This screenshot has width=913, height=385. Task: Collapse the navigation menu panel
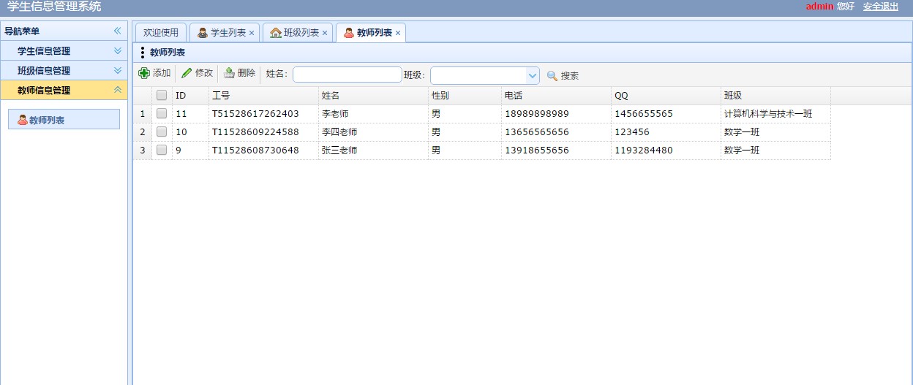coord(117,31)
